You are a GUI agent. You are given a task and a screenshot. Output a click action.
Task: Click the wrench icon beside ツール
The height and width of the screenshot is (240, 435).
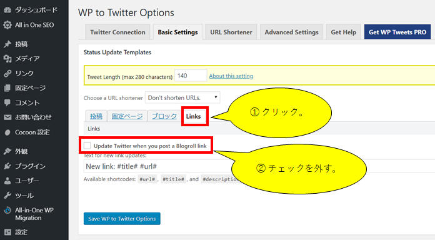pos(7,196)
